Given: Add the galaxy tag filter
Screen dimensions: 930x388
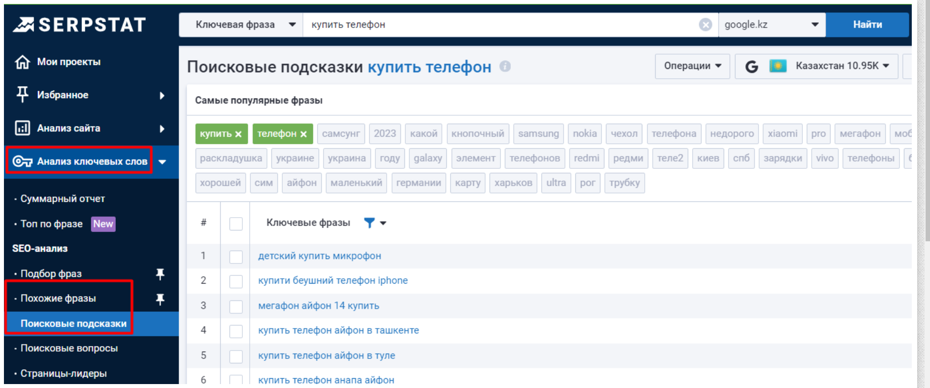Looking at the screenshot, I should [428, 159].
